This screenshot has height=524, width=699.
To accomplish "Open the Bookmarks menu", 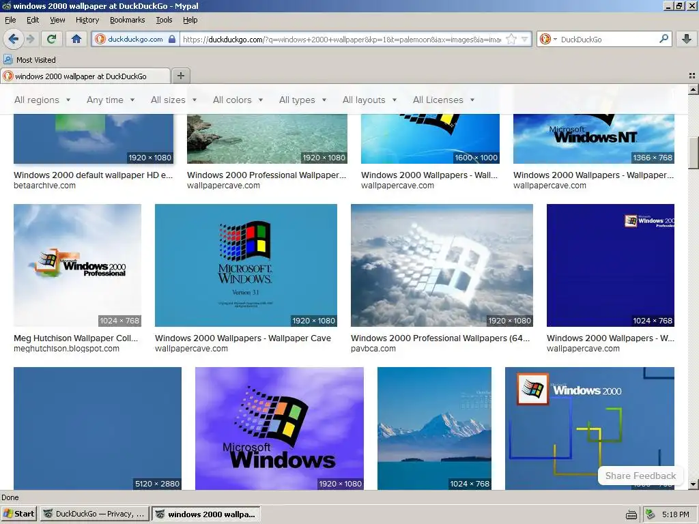I will (128, 20).
